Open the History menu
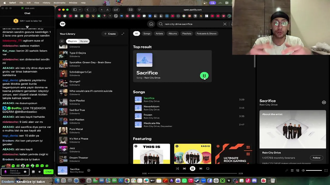The width and height of the screenshot is (330, 185). (x=46, y=3)
